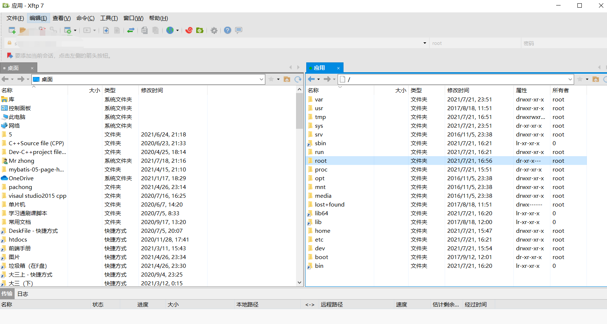The image size is (607, 324).
Task: Open dropdown arrow beside session properties icon
Action: [x=75, y=30]
